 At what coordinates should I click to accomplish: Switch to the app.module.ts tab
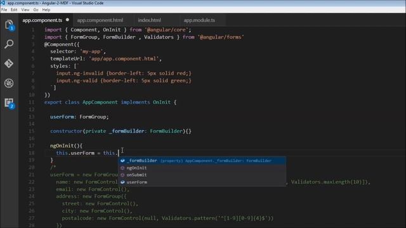click(199, 20)
